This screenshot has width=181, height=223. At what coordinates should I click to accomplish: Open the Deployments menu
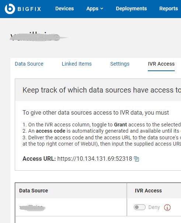131,9
